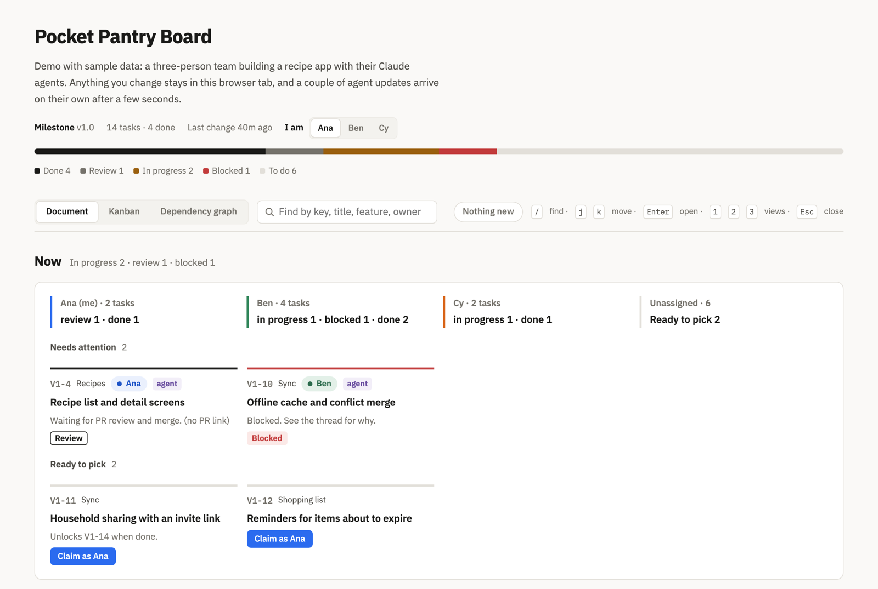Claim Household sharing task as Ana
878x589 pixels.
pyautogui.click(x=83, y=556)
